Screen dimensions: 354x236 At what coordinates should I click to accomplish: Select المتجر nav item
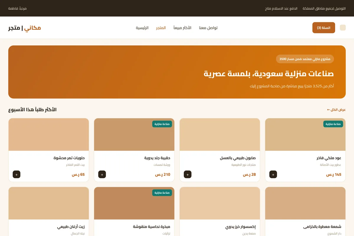[161, 28]
